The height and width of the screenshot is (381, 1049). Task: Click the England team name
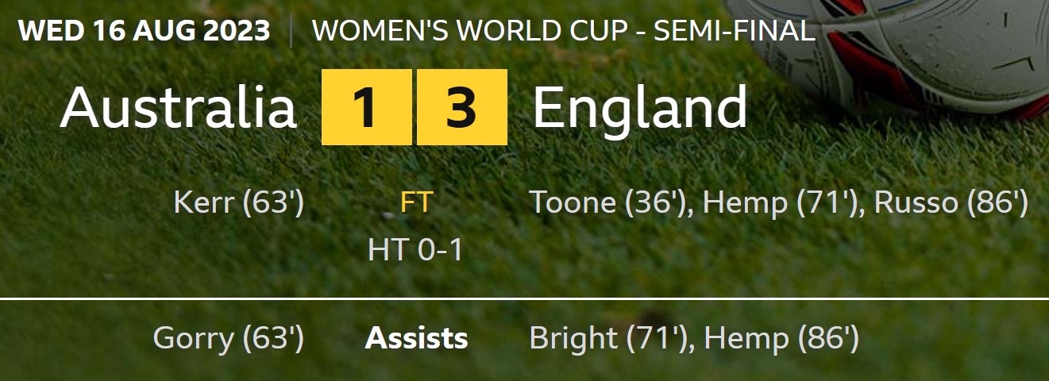[640, 107]
